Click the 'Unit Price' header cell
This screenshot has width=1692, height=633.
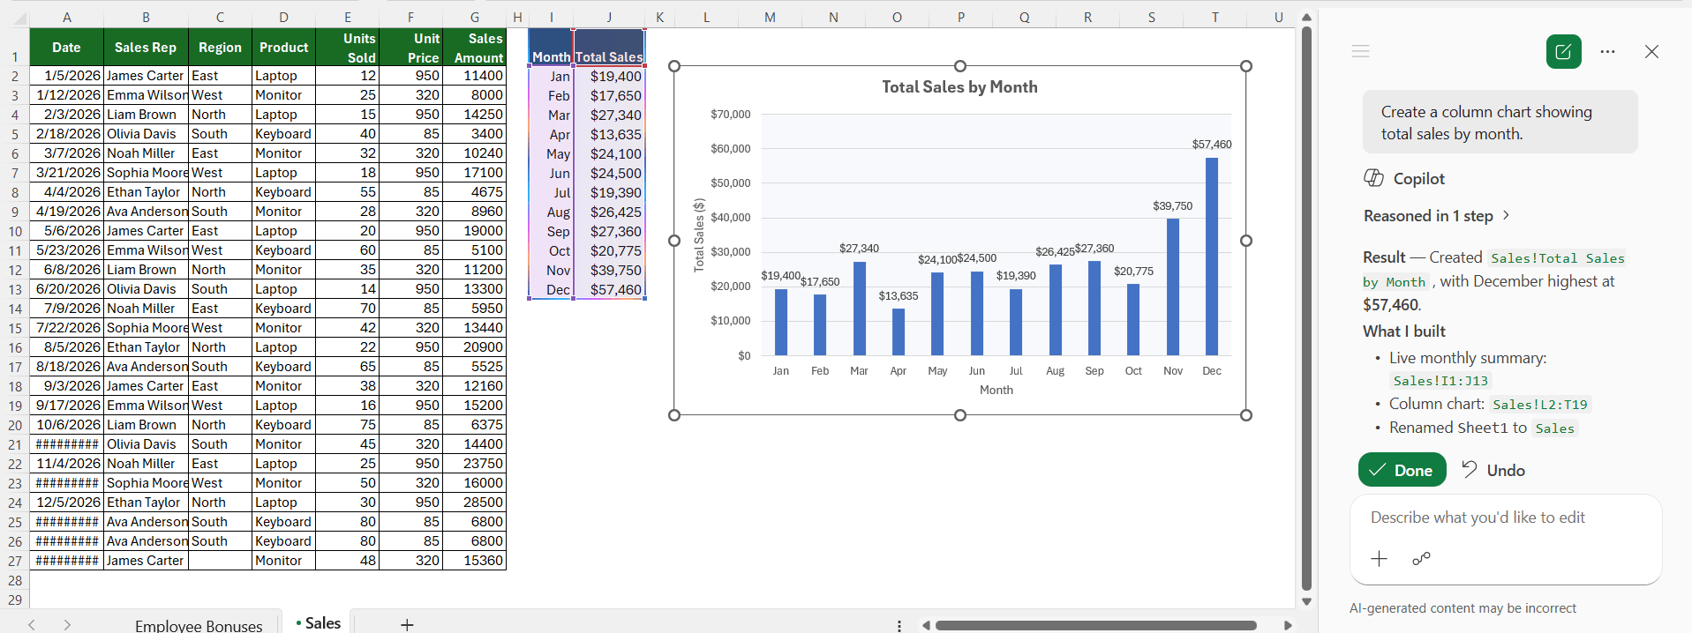click(410, 48)
